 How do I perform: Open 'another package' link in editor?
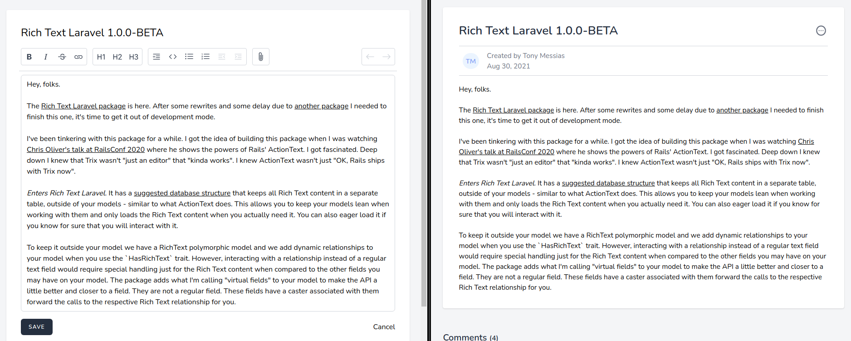(x=321, y=106)
